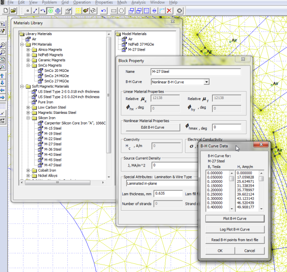The width and height of the screenshot is (287, 272).
Task: Click the library tree horizontal scrollbar thumb
Action: pyautogui.click(x=58, y=183)
